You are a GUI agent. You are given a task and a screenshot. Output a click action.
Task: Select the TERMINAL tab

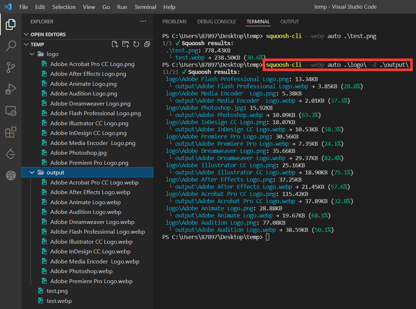[x=258, y=22]
